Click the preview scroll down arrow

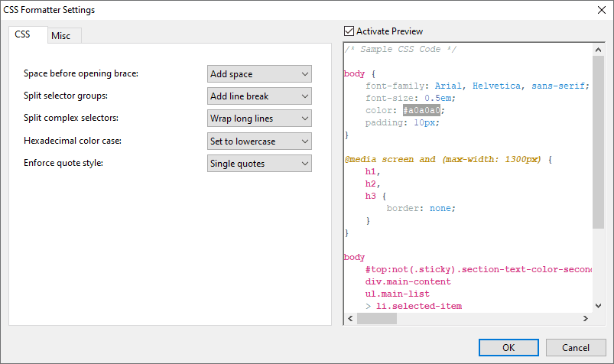(x=599, y=306)
